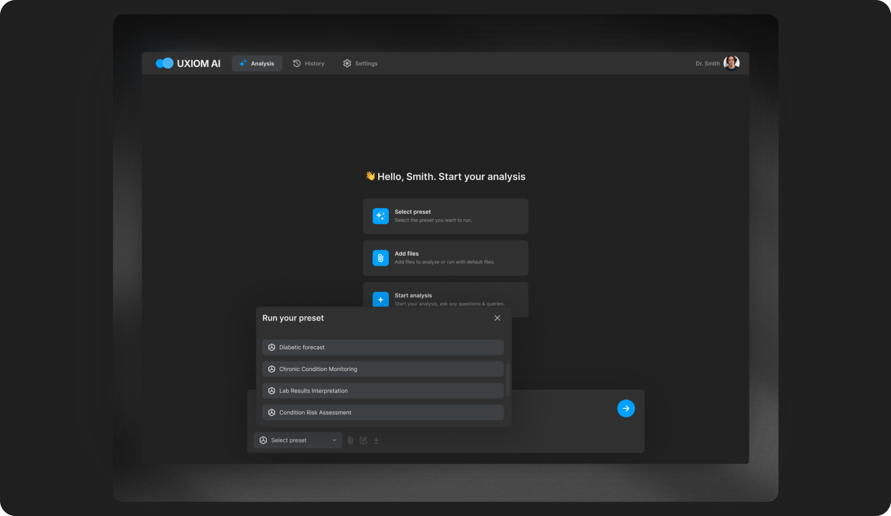Switch to the History tab
891x516 pixels.
pyautogui.click(x=309, y=63)
